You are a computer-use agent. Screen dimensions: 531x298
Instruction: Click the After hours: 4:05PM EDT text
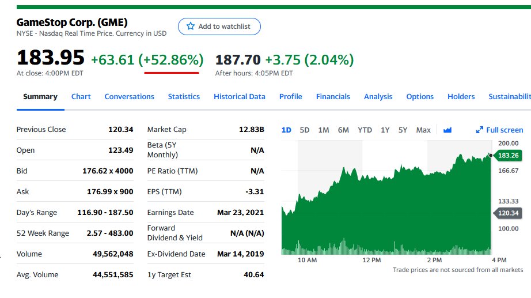(x=254, y=73)
